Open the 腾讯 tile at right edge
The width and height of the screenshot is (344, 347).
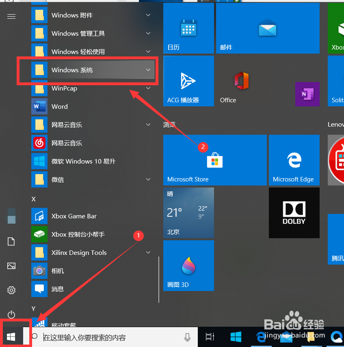tap(336, 239)
